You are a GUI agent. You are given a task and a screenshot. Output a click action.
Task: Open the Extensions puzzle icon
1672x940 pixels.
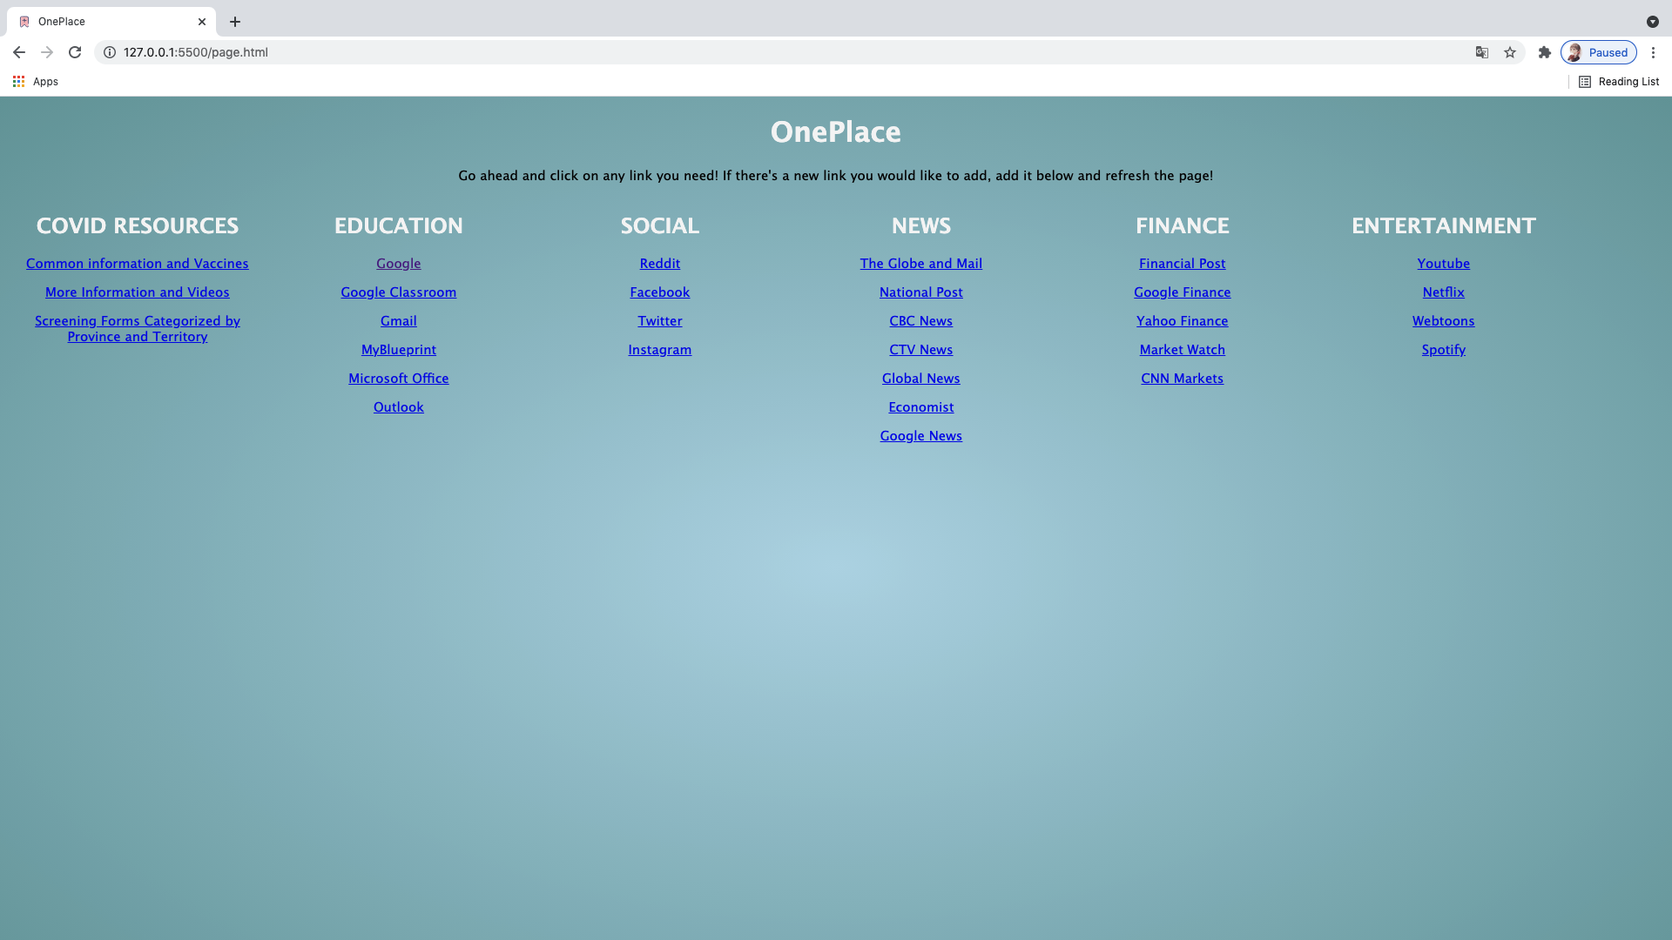pyautogui.click(x=1545, y=52)
